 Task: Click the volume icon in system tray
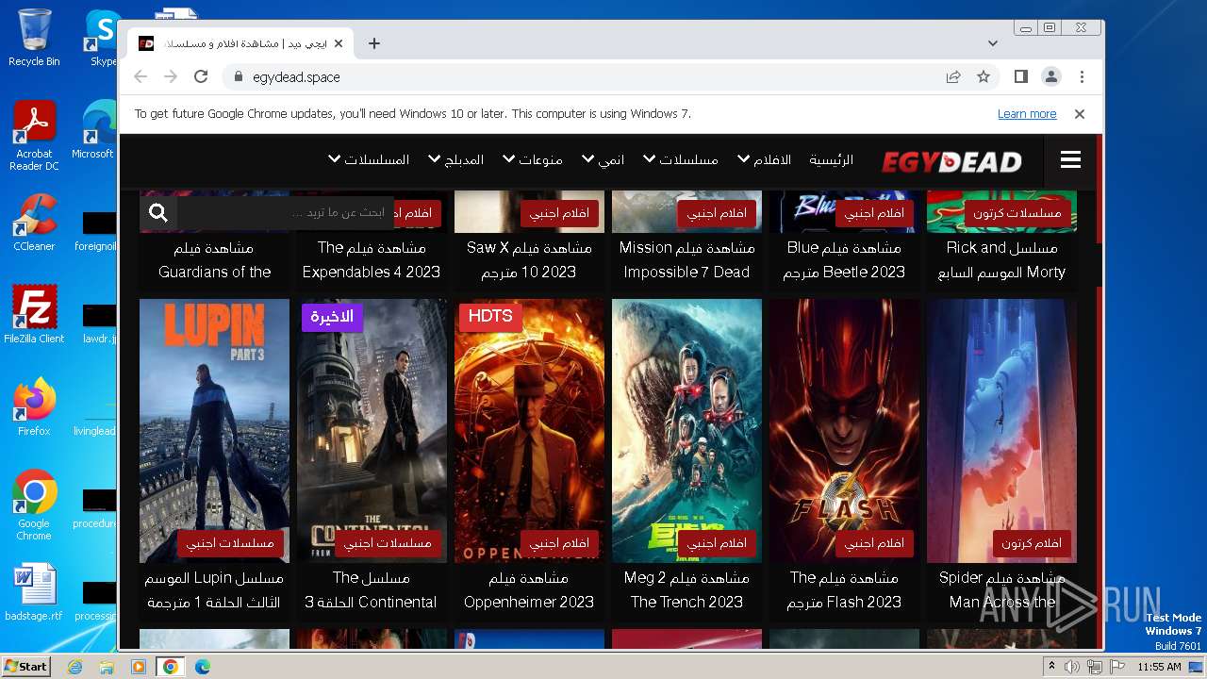[x=1072, y=667]
